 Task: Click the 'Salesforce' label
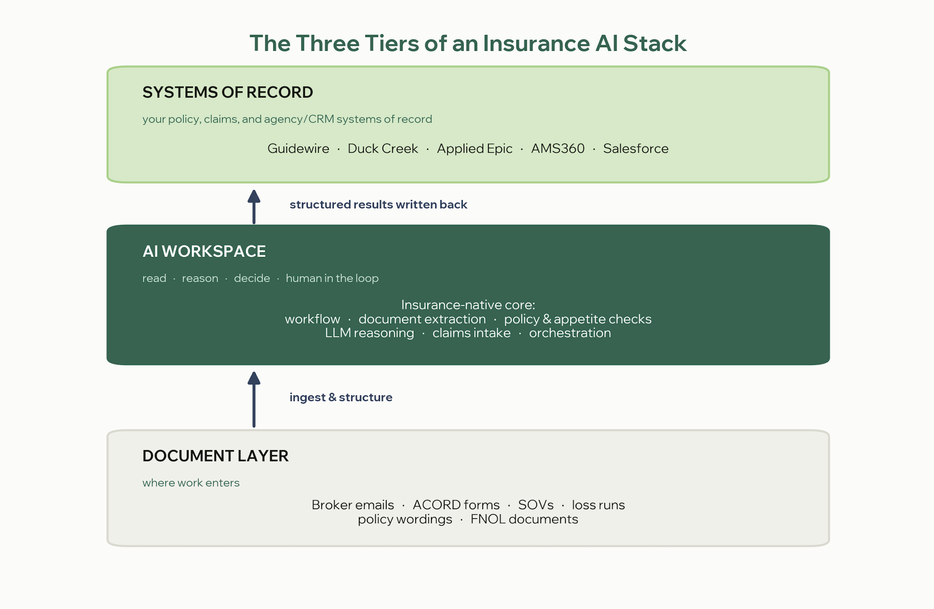(636, 148)
